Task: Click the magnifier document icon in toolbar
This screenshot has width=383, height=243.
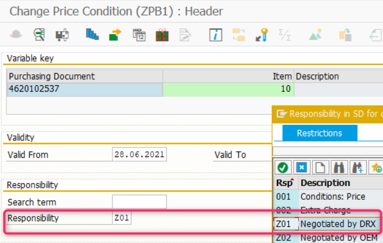Action: 39,35
